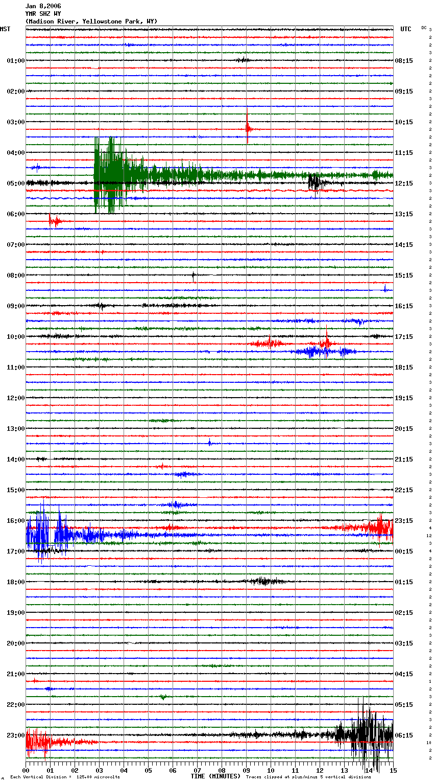
Task: Click the "15:15" UTC time label
Action: tap(404, 275)
